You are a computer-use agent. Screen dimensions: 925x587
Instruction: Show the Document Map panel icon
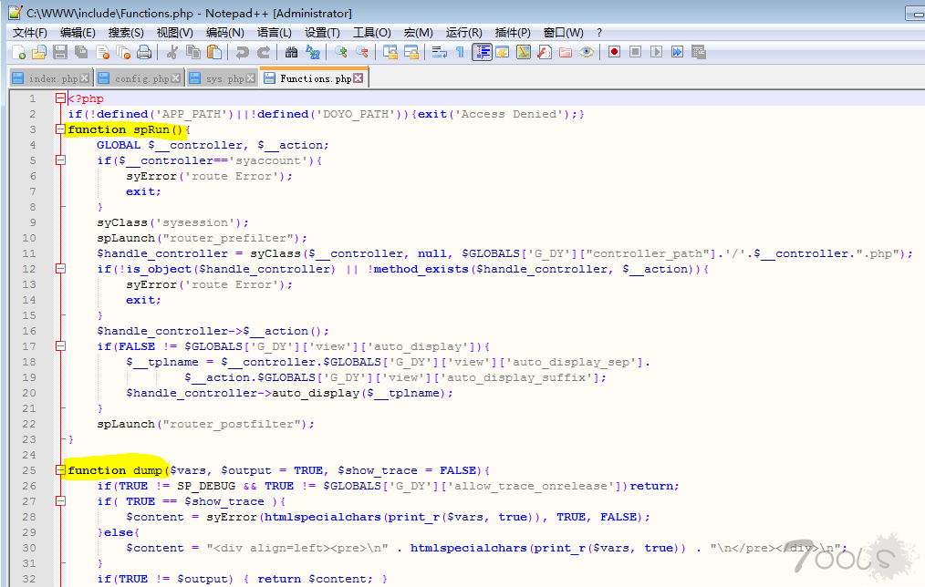click(524, 53)
